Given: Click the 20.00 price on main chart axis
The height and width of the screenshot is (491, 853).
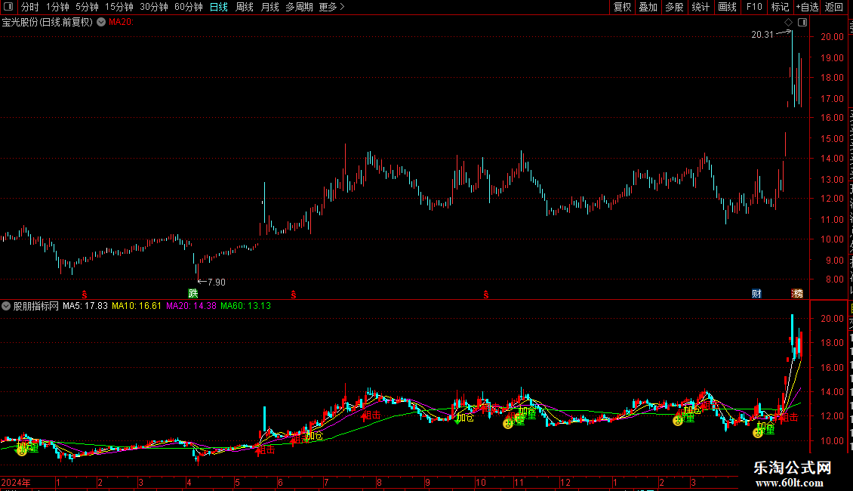Looking at the screenshot, I should point(832,36).
